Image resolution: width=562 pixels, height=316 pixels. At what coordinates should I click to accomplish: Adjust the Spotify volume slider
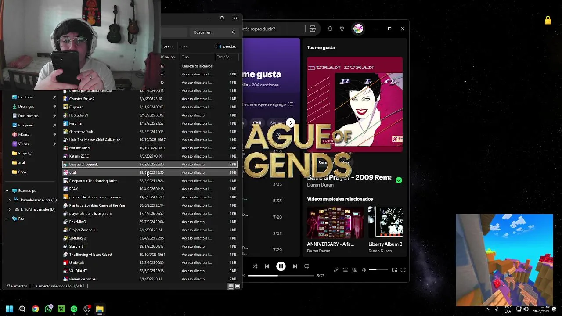(378, 270)
